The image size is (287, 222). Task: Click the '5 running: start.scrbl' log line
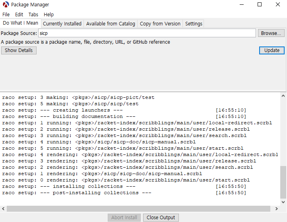[123, 148]
